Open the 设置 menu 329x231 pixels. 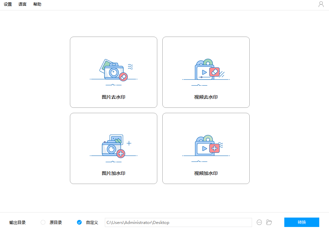point(8,5)
